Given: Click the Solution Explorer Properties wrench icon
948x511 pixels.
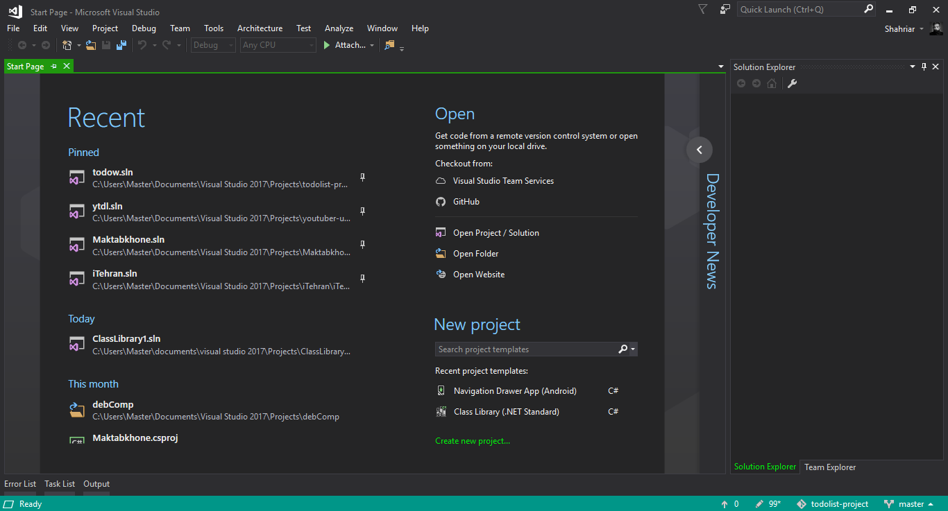Looking at the screenshot, I should pyautogui.click(x=792, y=83).
